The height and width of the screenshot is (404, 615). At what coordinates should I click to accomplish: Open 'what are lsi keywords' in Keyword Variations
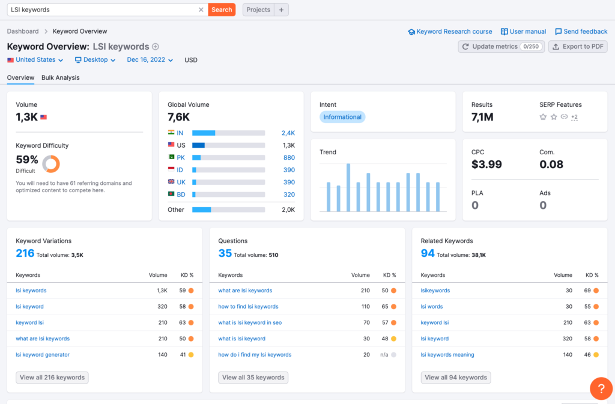(x=43, y=339)
